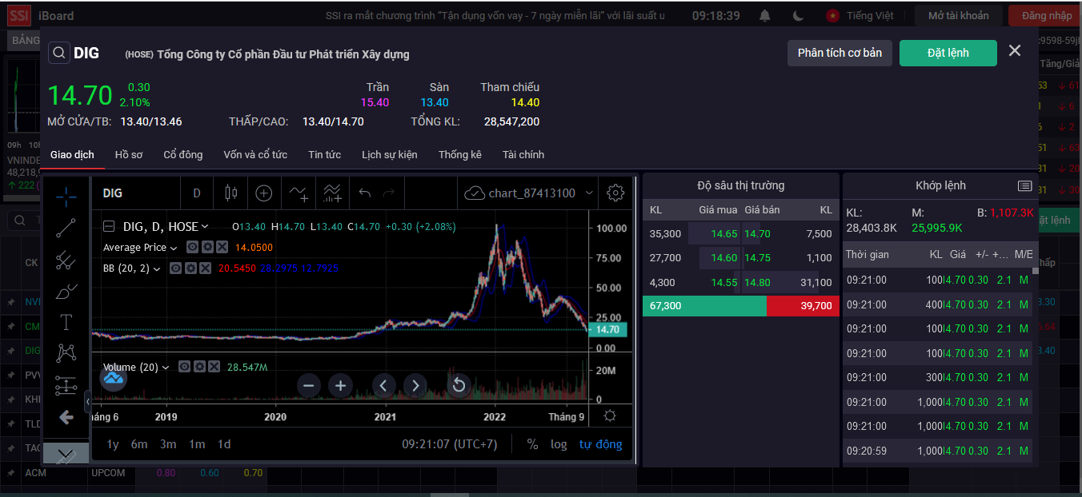Open the Vốn và cổ tức tab

point(255,154)
